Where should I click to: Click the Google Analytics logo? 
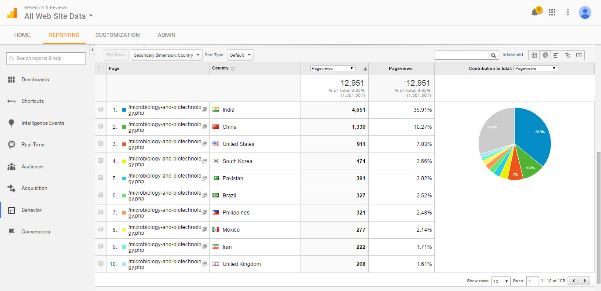coord(12,13)
